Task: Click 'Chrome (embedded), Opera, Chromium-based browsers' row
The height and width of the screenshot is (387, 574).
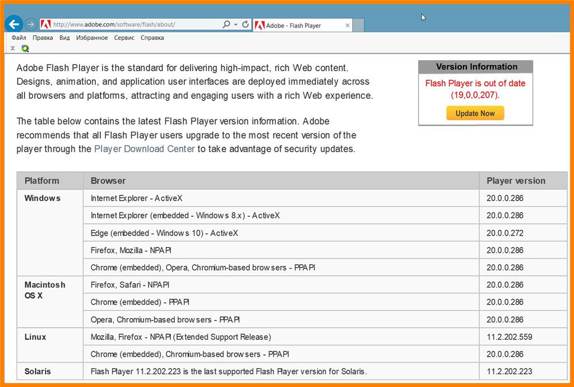Action: [281, 268]
